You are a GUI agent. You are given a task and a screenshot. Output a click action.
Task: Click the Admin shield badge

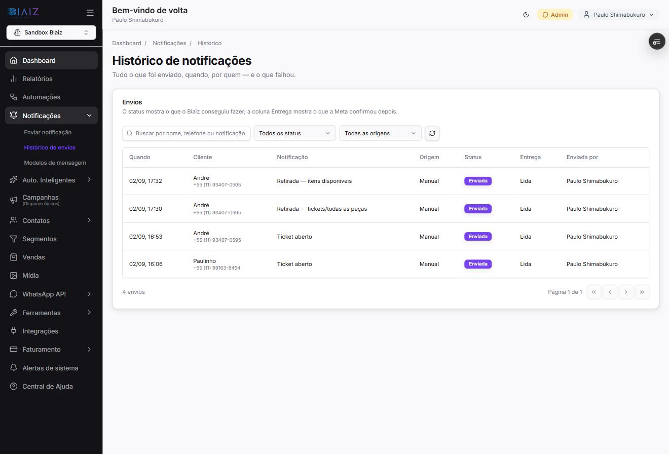[x=555, y=15]
